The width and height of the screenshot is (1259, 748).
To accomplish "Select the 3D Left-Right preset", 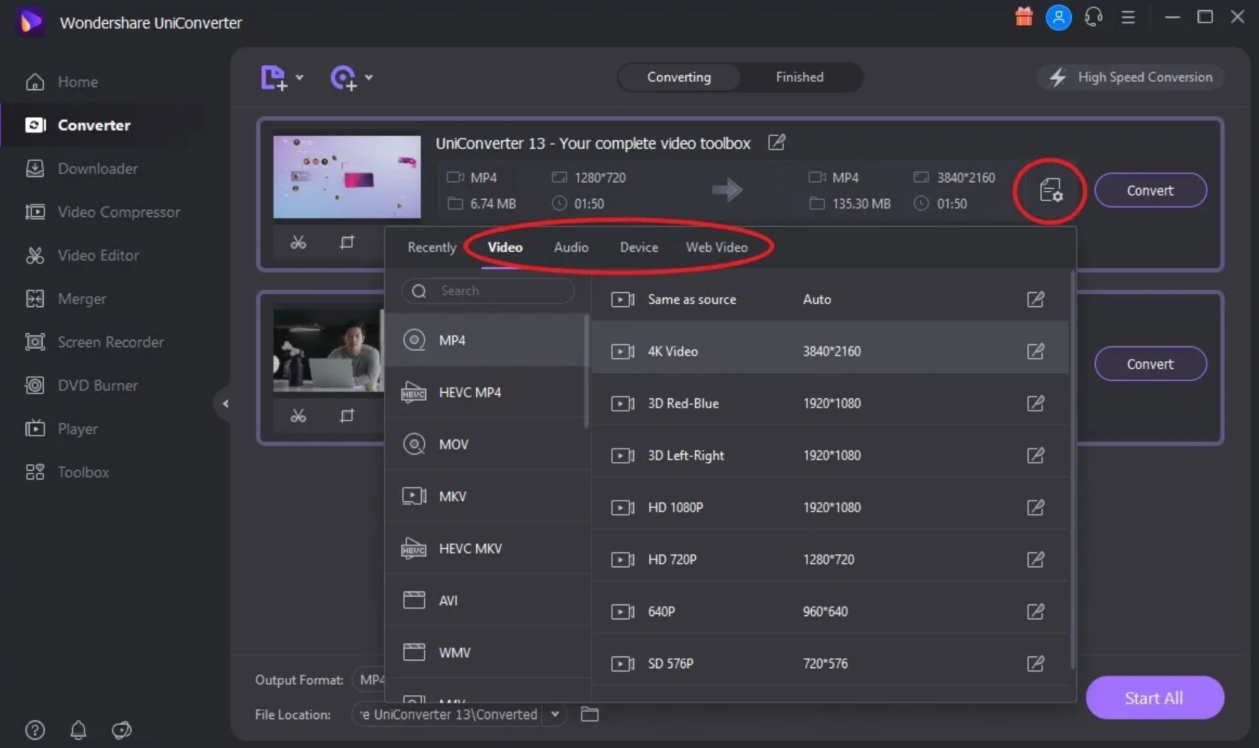I will [830, 456].
